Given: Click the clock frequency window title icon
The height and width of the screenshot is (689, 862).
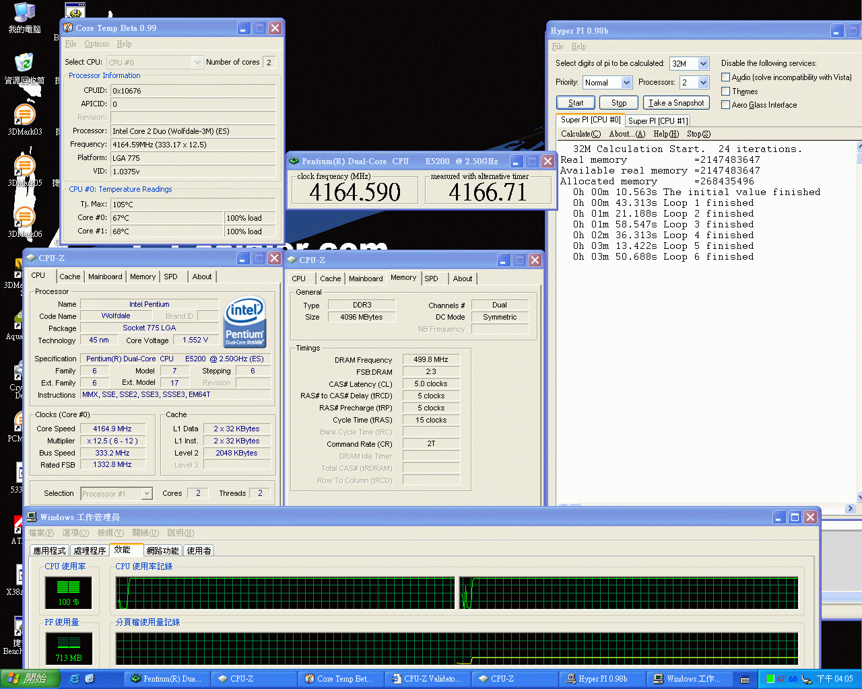Looking at the screenshot, I should [x=294, y=161].
